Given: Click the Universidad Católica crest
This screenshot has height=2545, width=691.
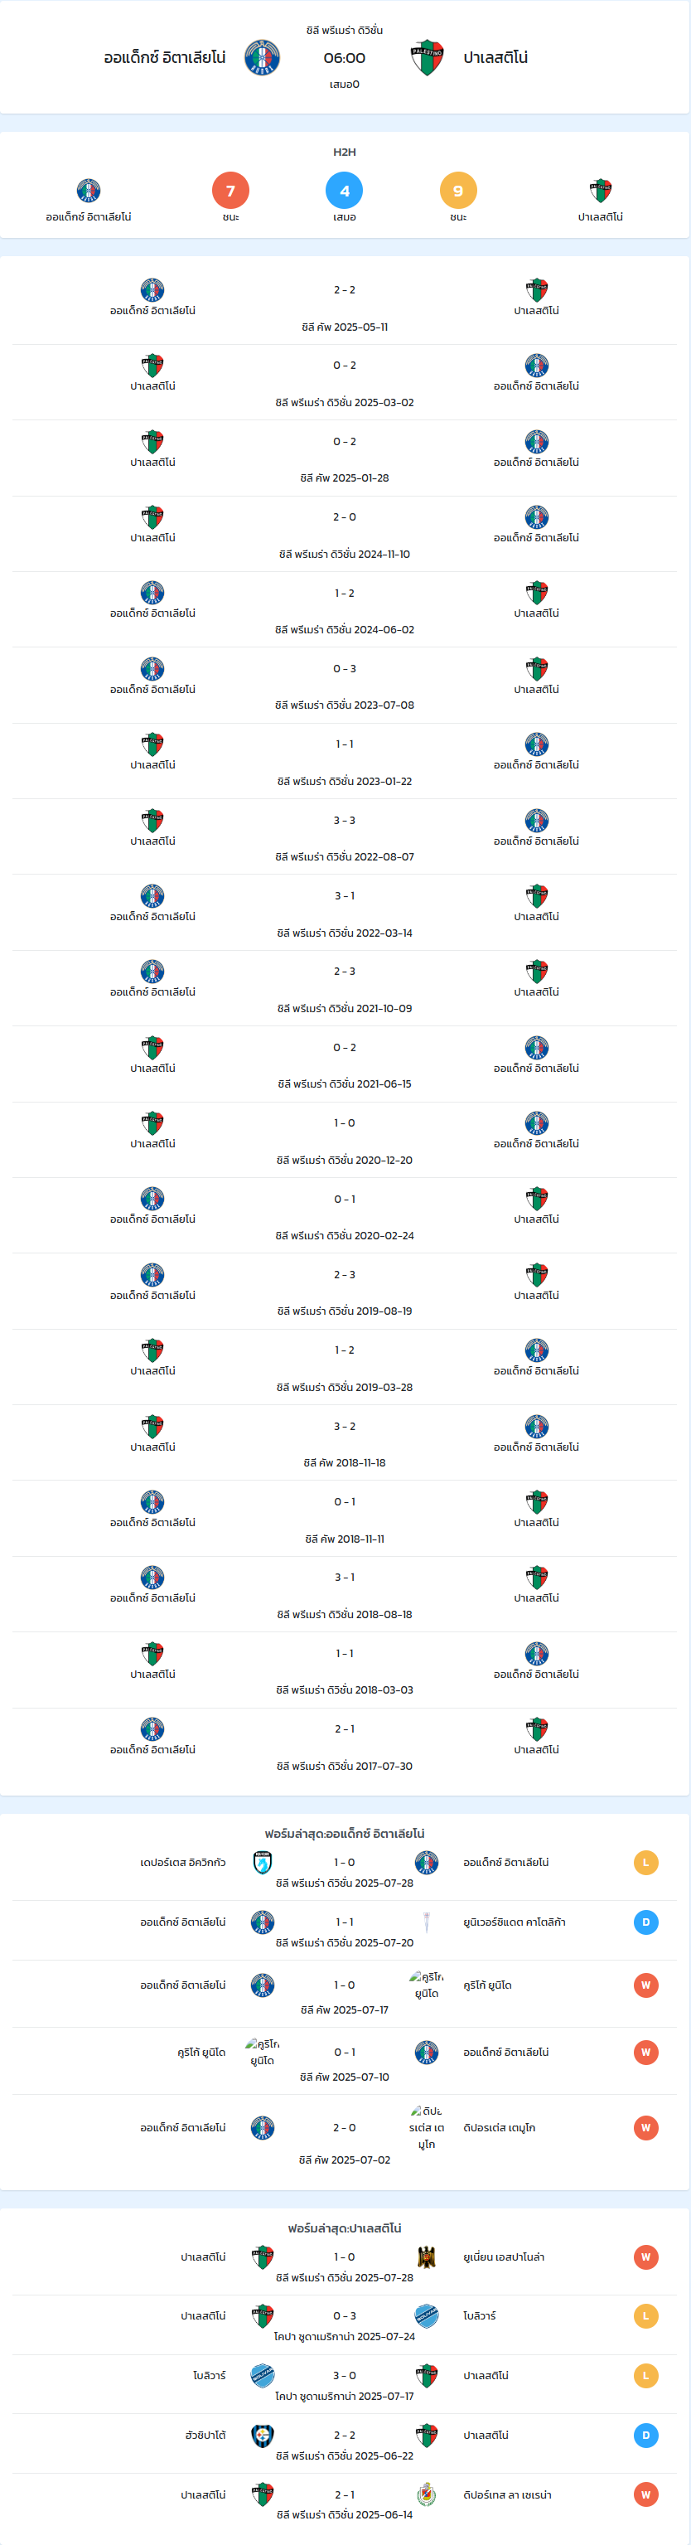Looking at the screenshot, I should 427,1922.
